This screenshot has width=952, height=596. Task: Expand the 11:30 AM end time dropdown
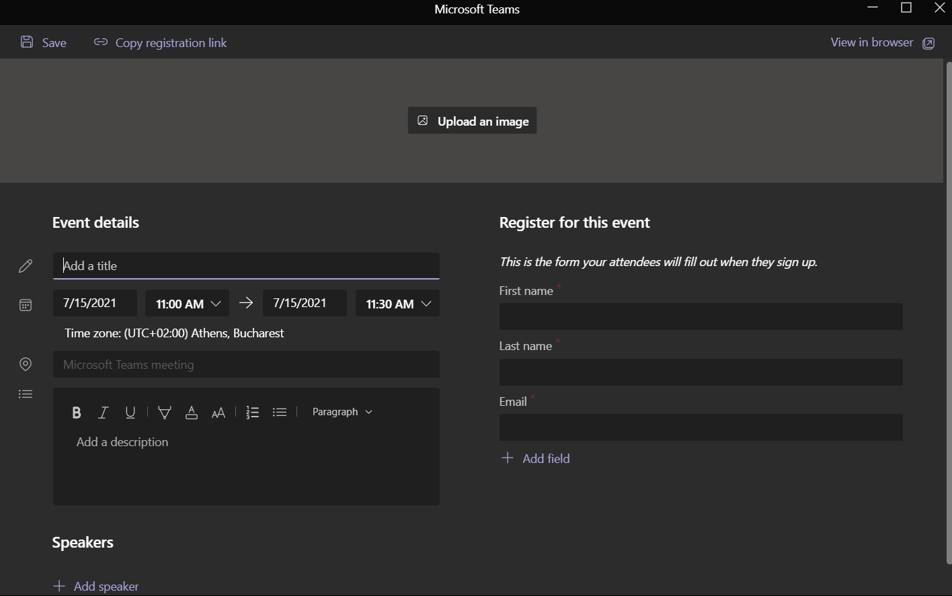click(x=397, y=303)
